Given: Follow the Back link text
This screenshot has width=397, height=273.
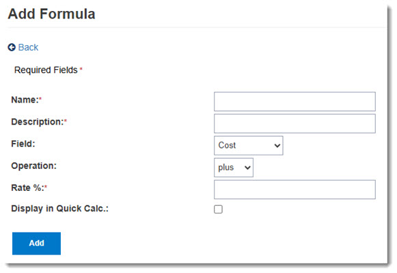Looking at the screenshot, I should (x=28, y=47).
